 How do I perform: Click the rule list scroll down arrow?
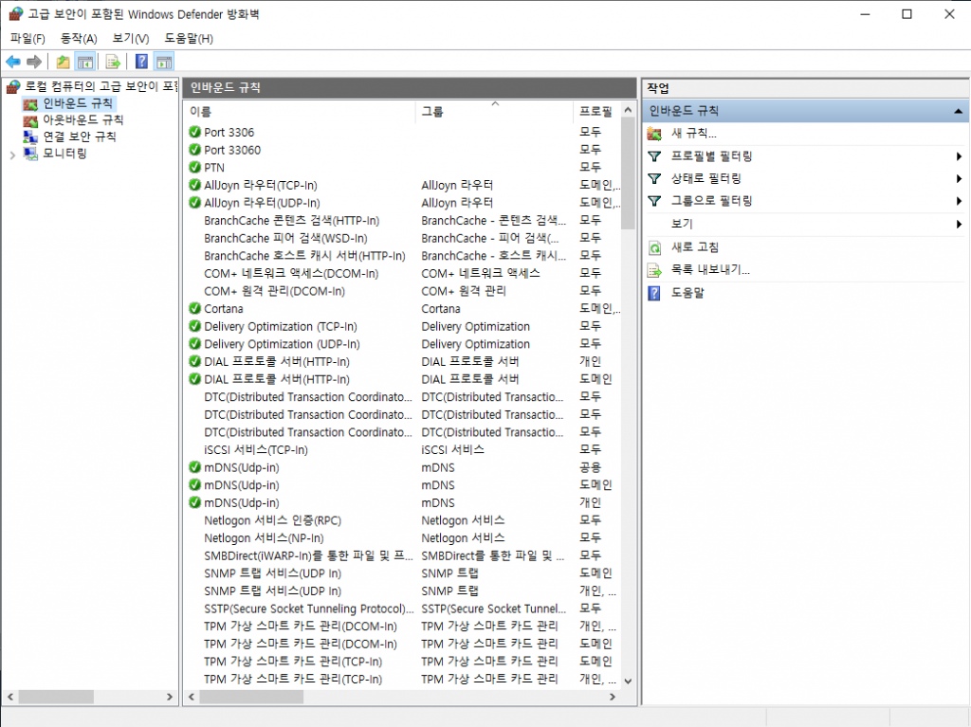pyautogui.click(x=628, y=682)
